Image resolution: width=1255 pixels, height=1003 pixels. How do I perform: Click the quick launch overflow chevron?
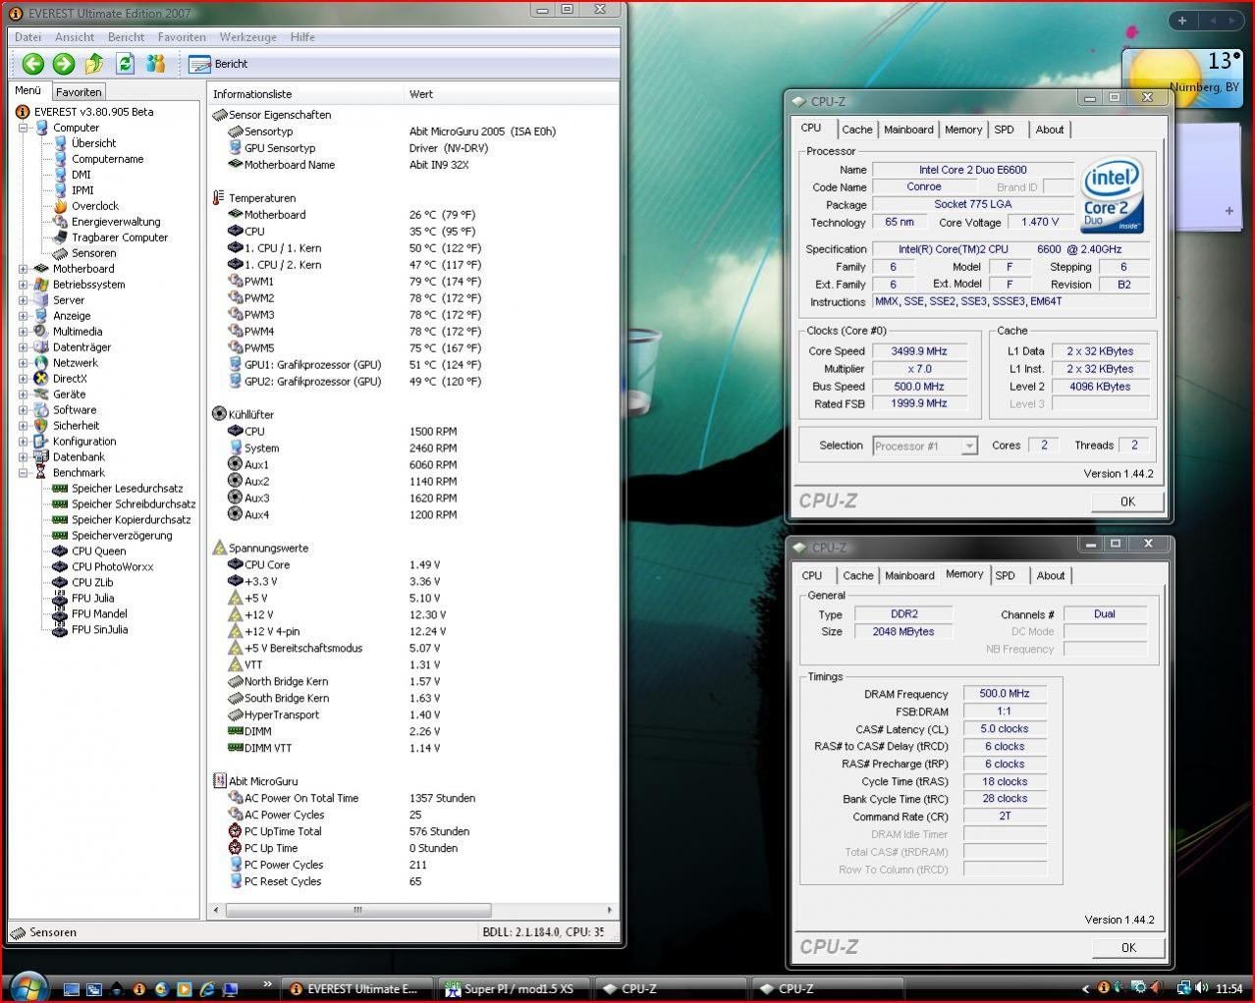pos(267,984)
